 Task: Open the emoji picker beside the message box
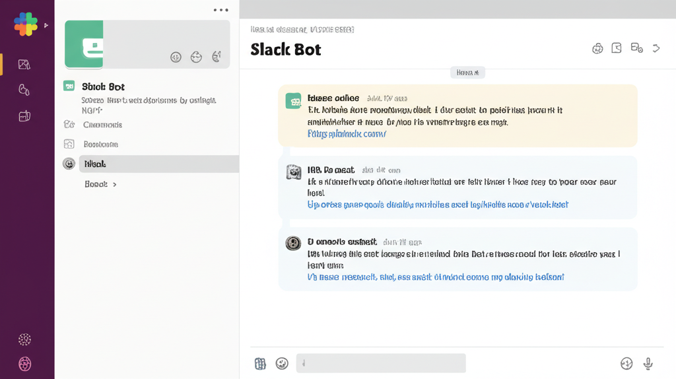coord(282,363)
